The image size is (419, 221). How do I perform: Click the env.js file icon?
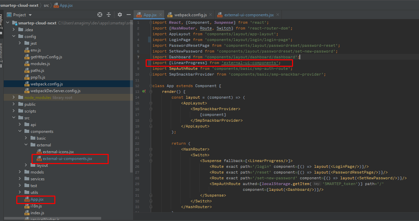(27, 50)
